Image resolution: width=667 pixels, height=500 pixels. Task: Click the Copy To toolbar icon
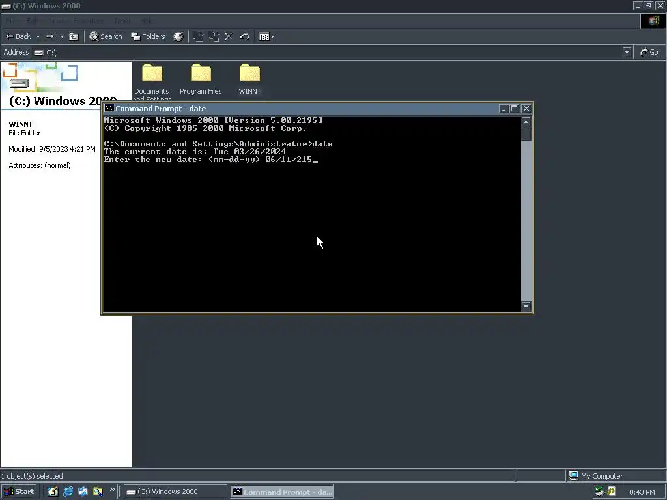[214, 36]
